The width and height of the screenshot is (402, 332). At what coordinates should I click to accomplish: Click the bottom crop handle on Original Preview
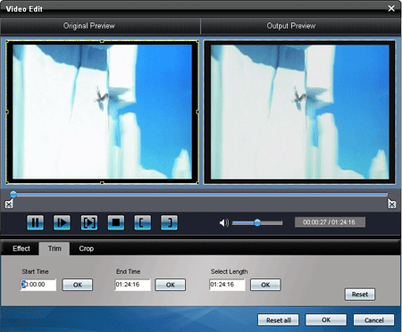[x=102, y=183]
